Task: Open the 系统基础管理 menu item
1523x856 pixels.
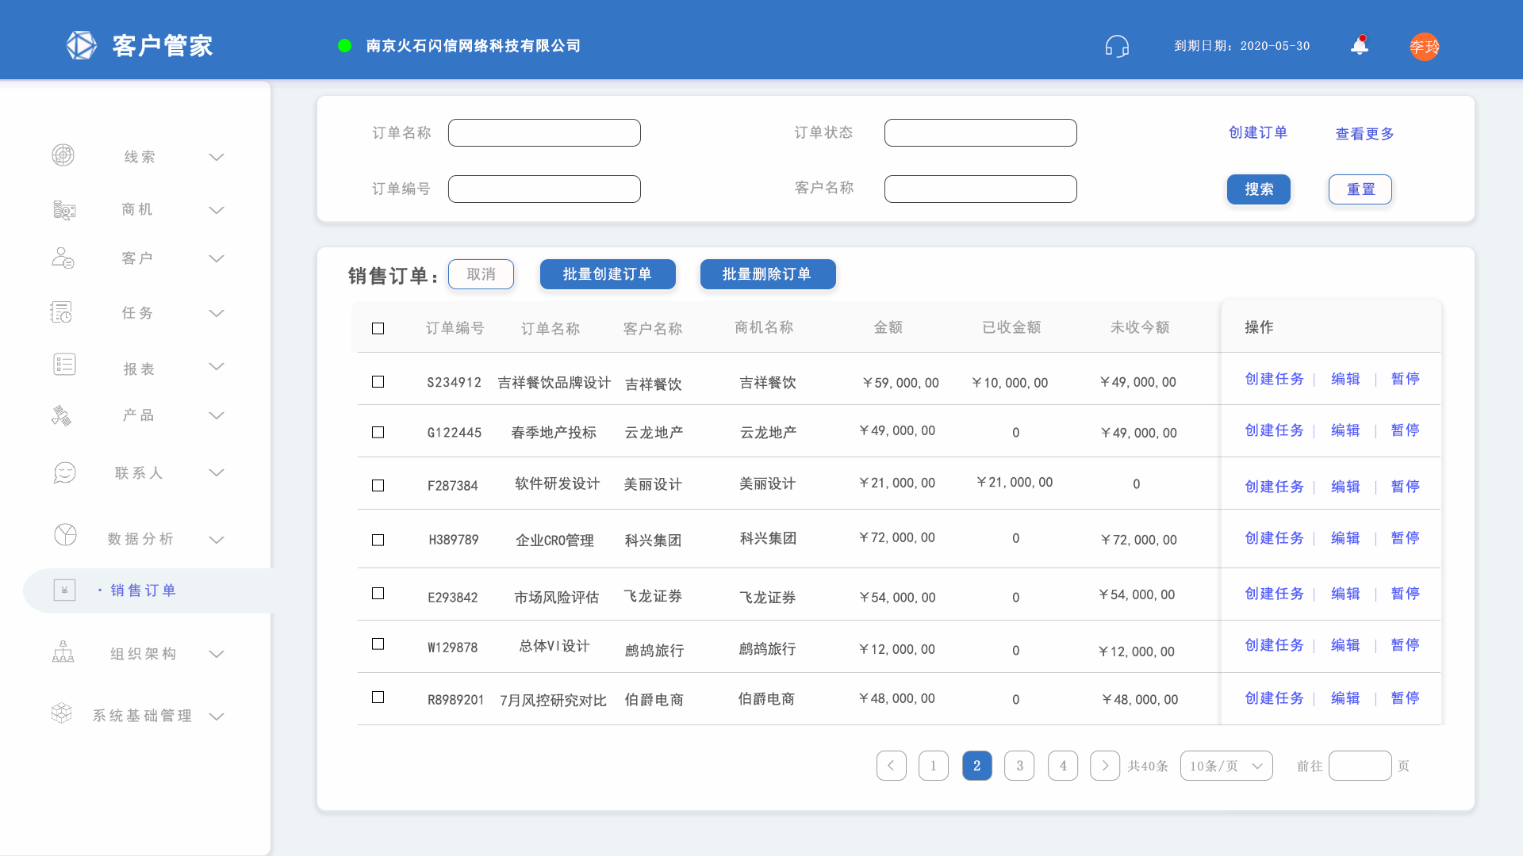Action: click(x=143, y=716)
